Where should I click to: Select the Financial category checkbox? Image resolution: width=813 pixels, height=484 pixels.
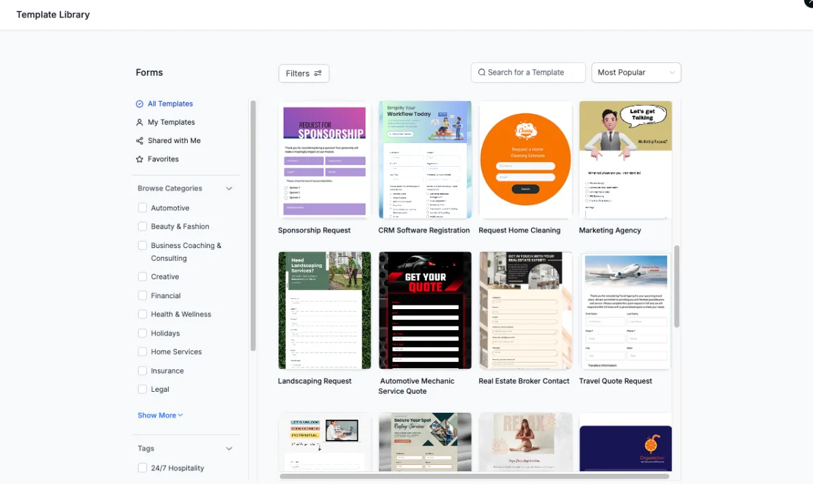(x=142, y=296)
